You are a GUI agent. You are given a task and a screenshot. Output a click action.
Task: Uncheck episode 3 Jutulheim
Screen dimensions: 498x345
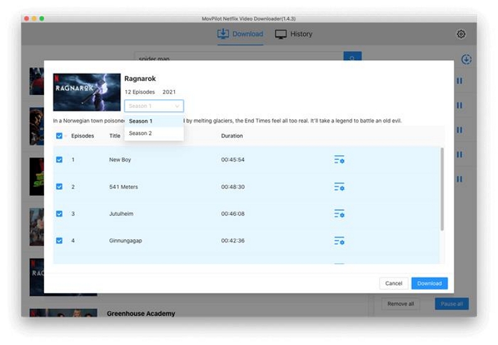(59, 214)
